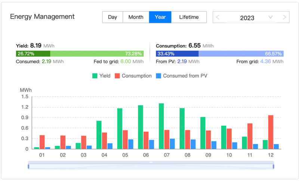Click the green July yield bar

[x=161, y=126]
